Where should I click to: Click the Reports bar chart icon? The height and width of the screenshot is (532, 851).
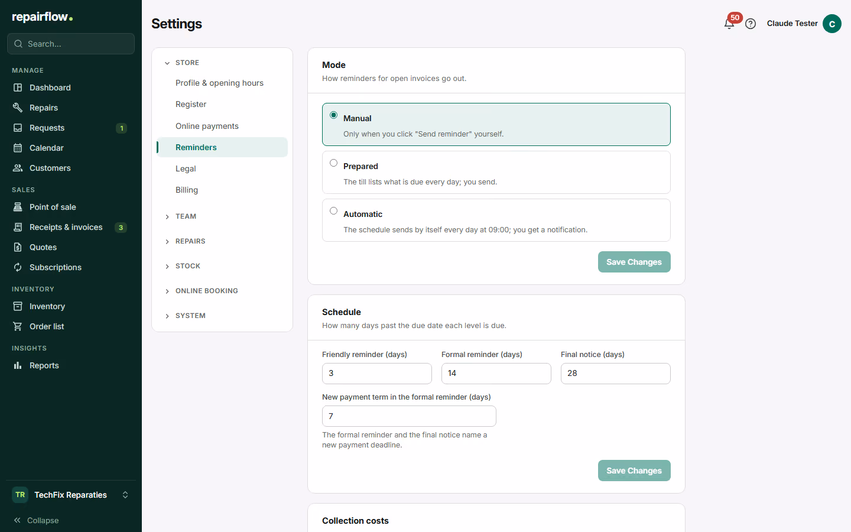click(18, 365)
